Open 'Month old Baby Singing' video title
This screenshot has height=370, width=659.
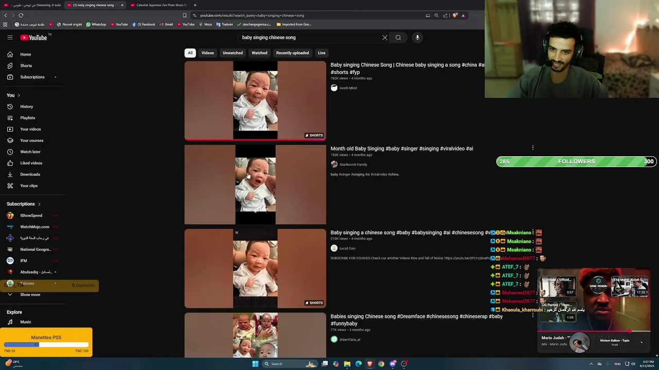point(402,149)
